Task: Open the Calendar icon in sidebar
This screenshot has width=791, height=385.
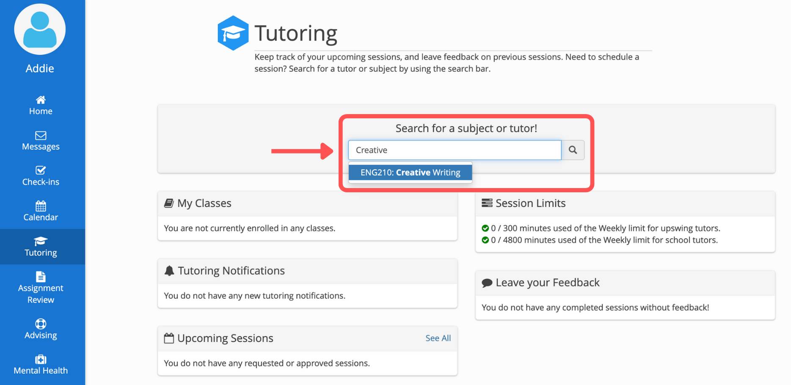Action: 41,206
